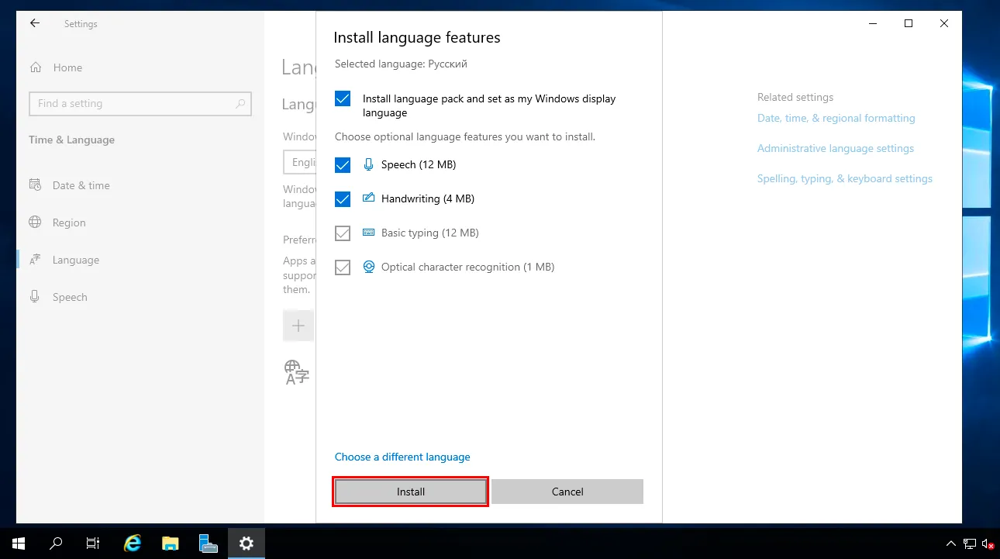Click the Cancel button
This screenshot has width=1000, height=559.
point(567,492)
